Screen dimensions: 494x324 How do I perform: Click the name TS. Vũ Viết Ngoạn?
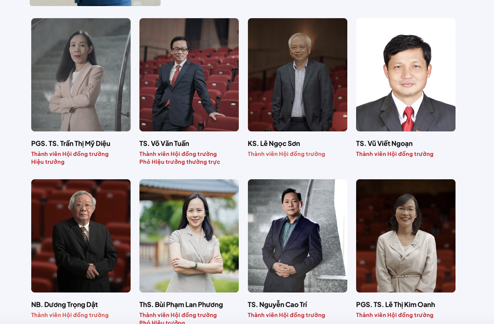(384, 144)
